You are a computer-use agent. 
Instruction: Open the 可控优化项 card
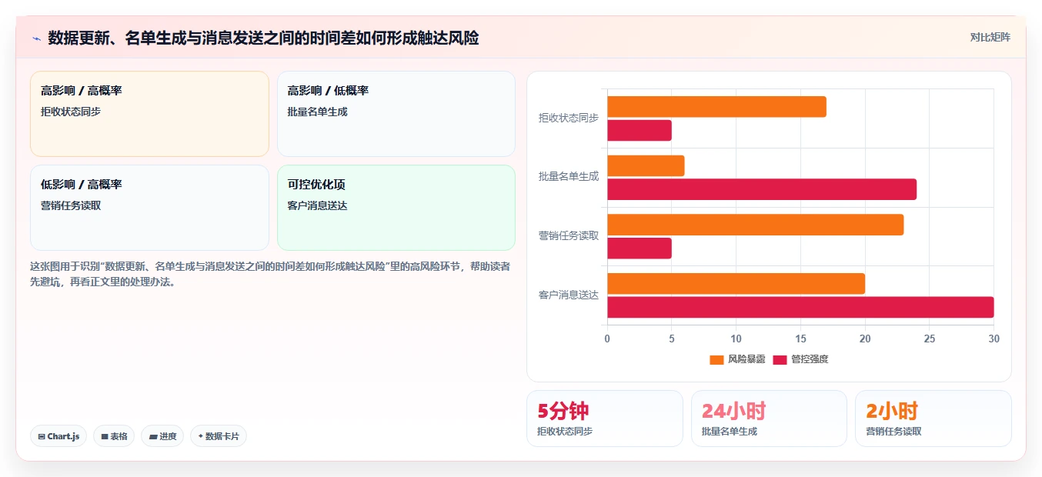(x=396, y=208)
